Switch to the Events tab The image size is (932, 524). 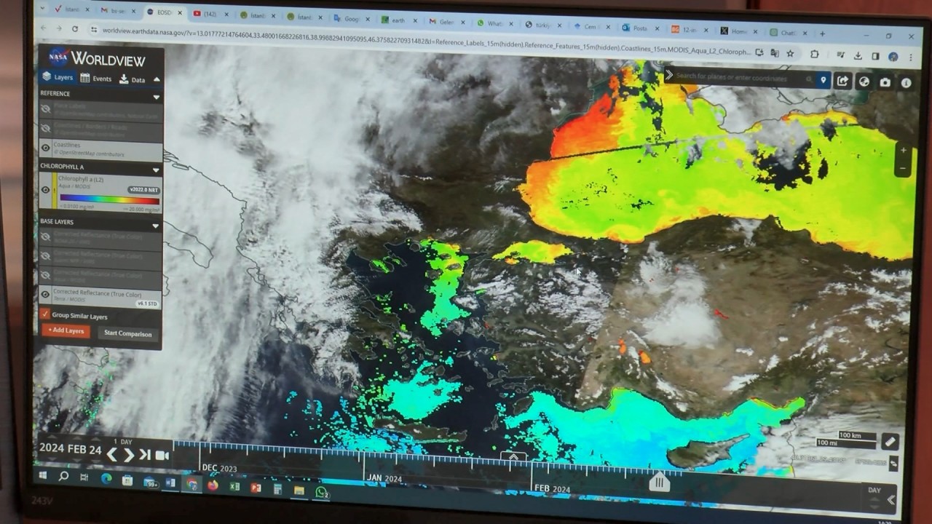(x=96, y=79)
